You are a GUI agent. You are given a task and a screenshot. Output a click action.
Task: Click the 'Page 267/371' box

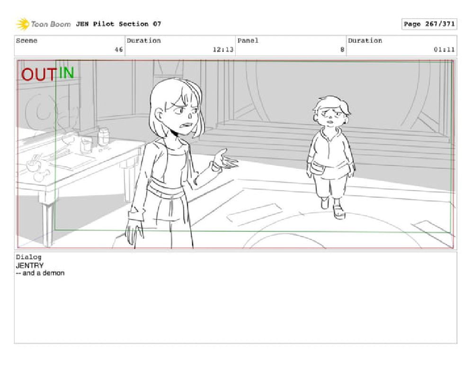tap(429, 24)
